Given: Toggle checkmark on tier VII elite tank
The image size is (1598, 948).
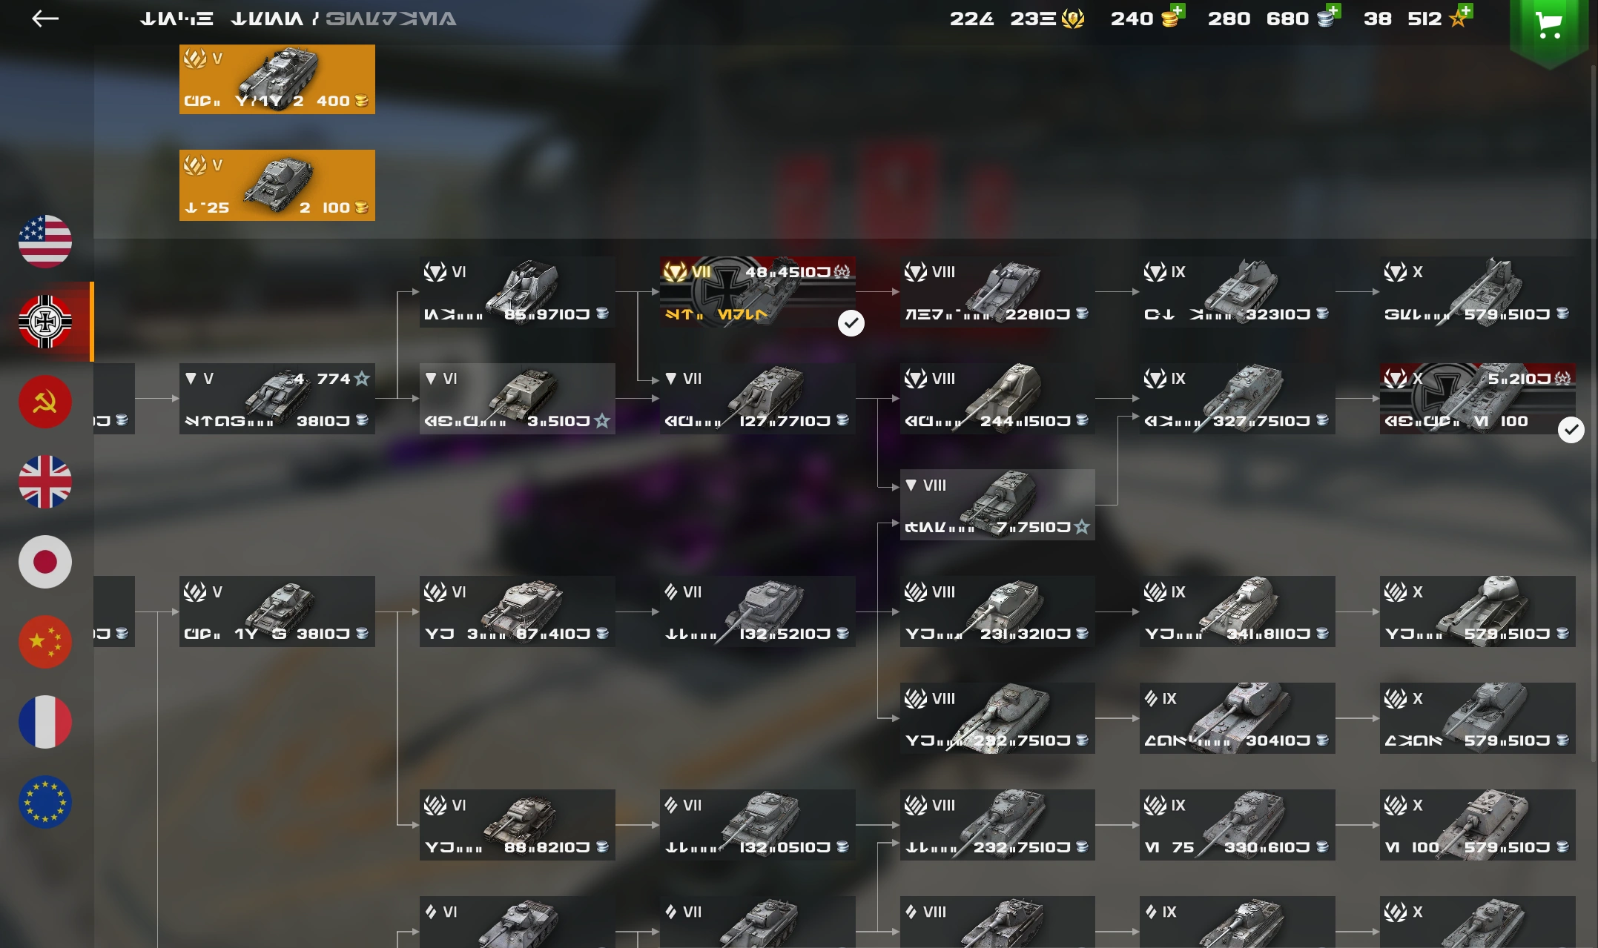Looking at the screenshot, I should tap(851, 323).
